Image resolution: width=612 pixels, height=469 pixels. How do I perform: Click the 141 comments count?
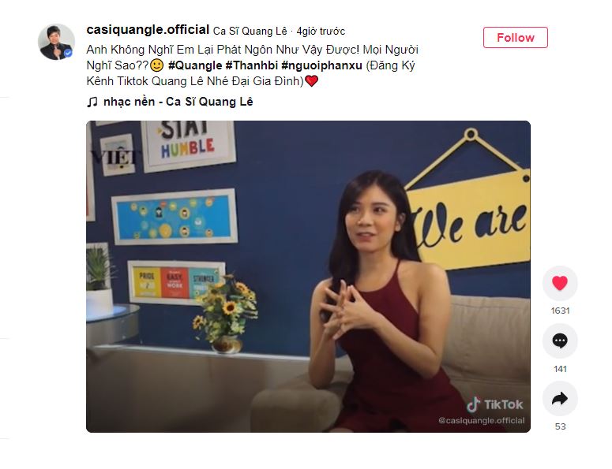560,369
